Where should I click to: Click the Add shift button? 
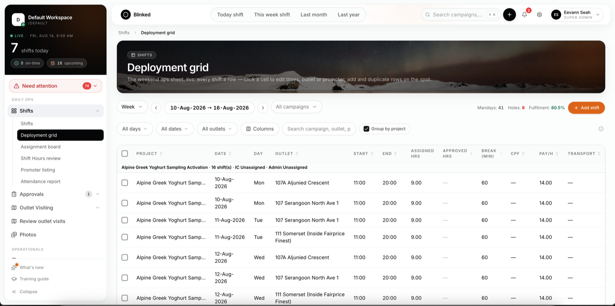[x=586, y=108]
